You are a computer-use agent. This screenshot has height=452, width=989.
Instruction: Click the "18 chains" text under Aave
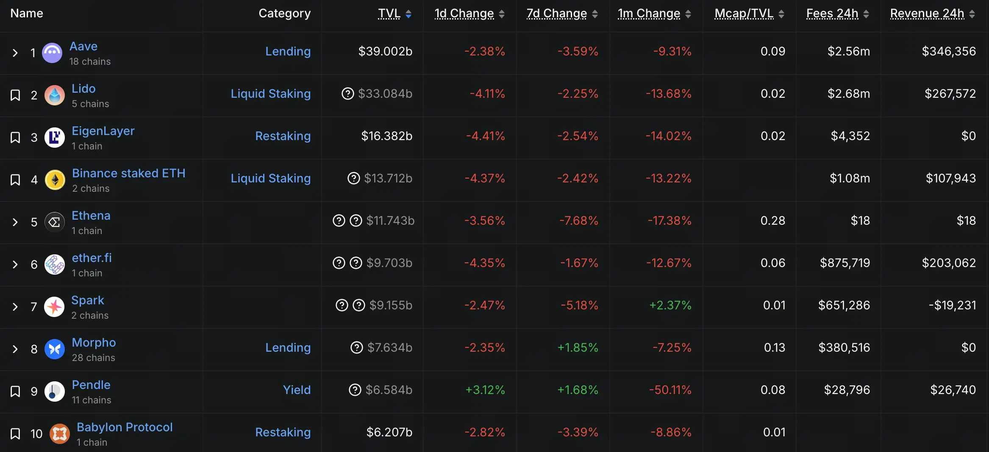[x=90, y=61]
